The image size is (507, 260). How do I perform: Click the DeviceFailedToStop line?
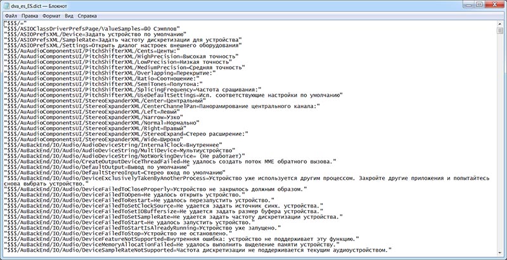pyautogui.click(x=118, y=235)
